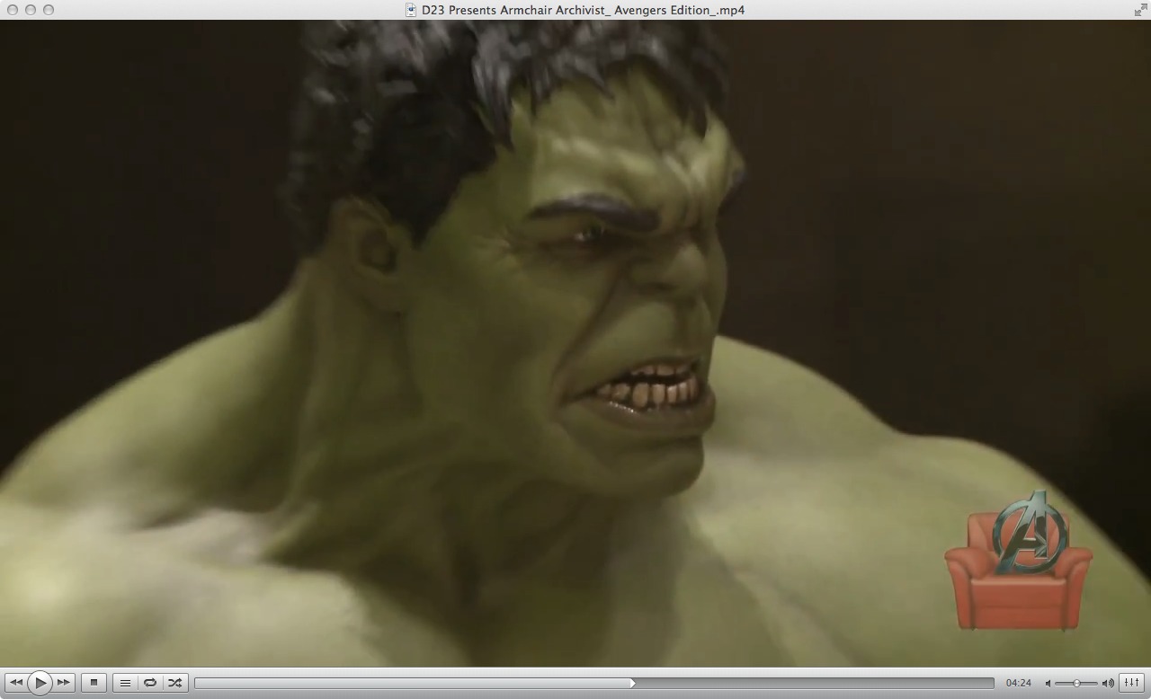Zoom the window with the third title-bar button
Screen dimensions: 1151x699
click(x=49, y=10)
